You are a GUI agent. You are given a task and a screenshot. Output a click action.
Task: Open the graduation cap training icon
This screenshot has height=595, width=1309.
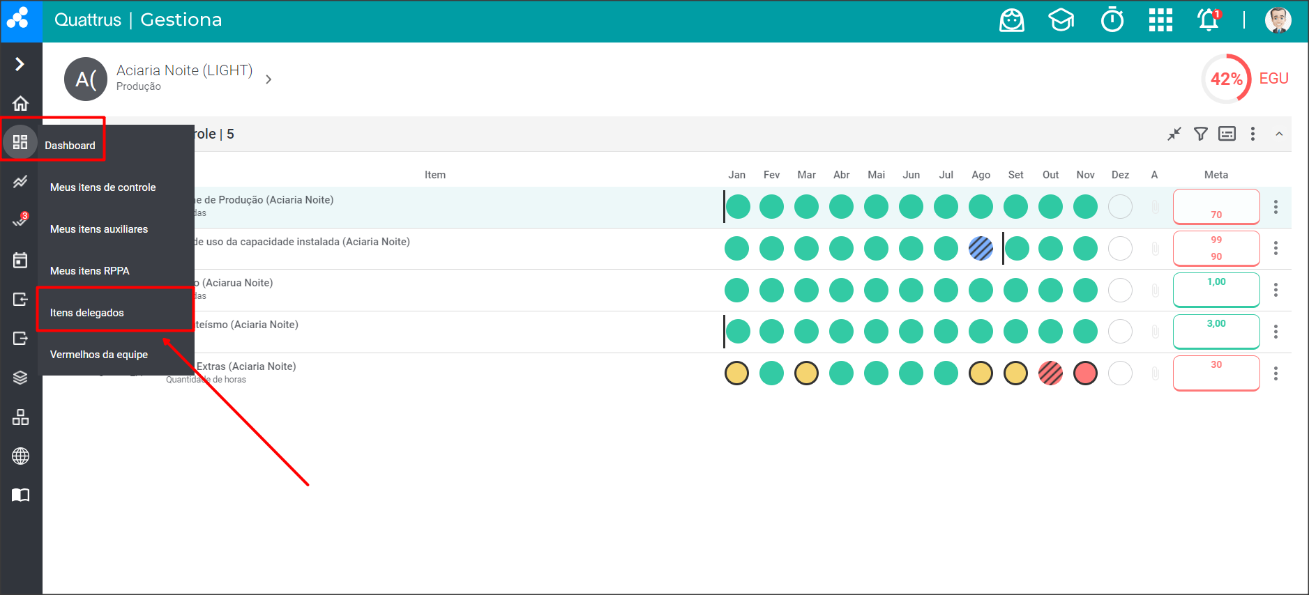[1061, 20]
